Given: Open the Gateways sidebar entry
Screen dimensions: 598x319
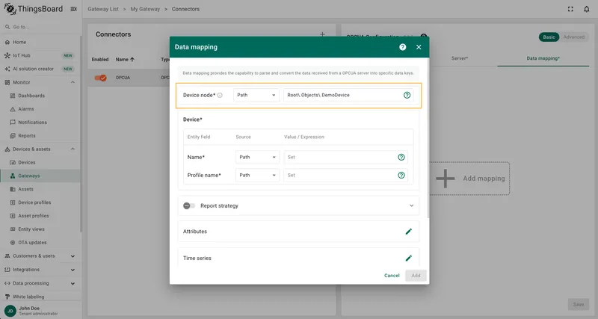Looking at the screenshot, I should click(x=40, y=176).
